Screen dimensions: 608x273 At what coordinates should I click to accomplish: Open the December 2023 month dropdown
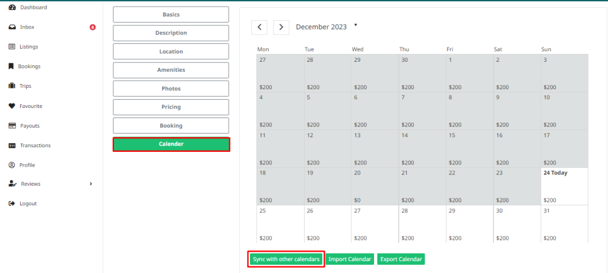tap(356, 25)
